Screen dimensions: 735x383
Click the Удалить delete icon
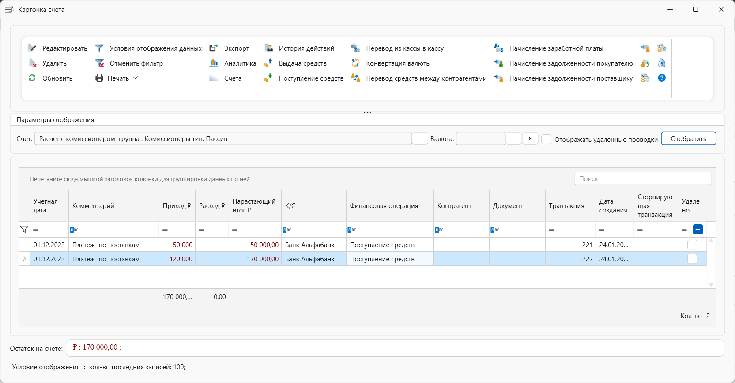coord(32,63)
